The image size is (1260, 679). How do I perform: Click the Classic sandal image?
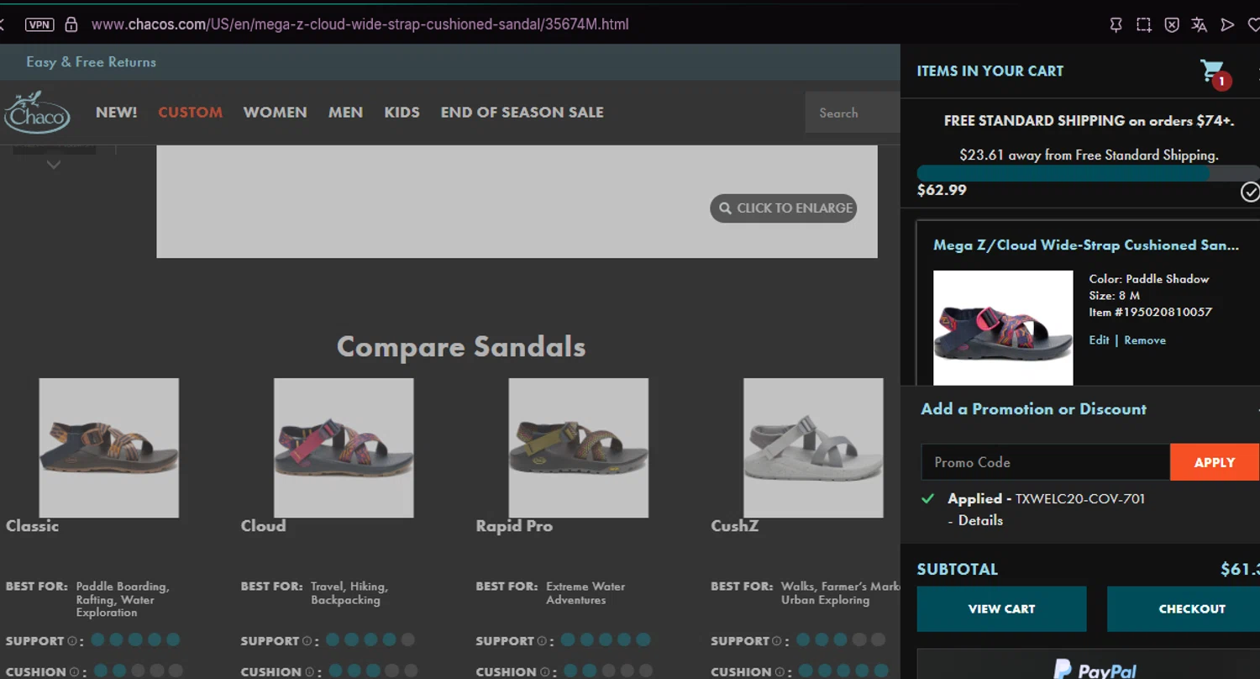108,448
